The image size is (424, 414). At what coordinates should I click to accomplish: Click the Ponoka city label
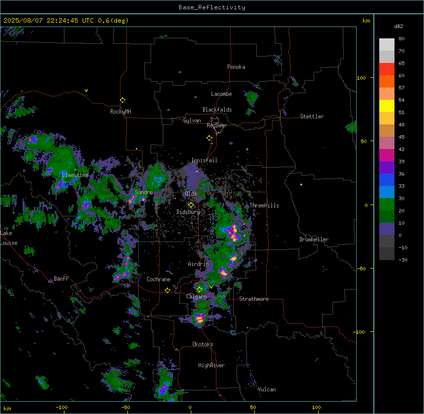coord(236,67)
